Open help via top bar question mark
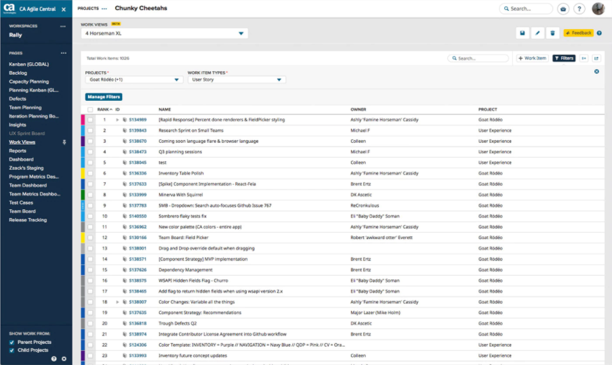The width and height of the screenshot is (612, 365). [579, 9]
